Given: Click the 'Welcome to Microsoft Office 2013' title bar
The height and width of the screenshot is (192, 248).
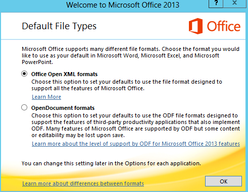Looking at the screenshot, I should (123, 5).
